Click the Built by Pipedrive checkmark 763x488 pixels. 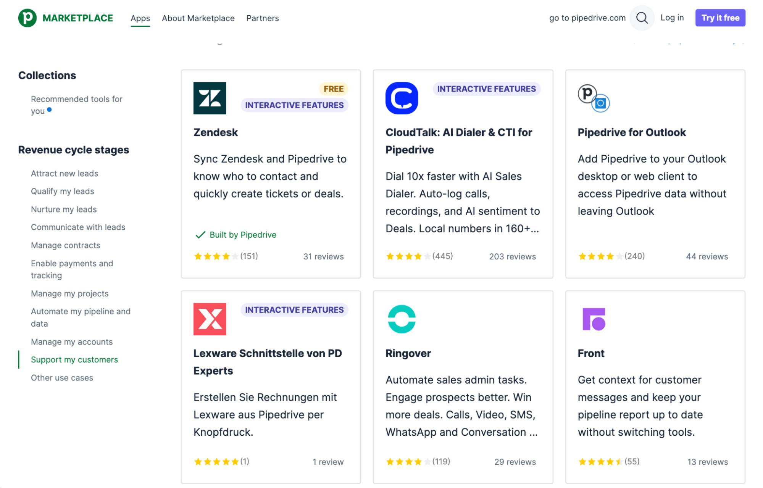200,235
